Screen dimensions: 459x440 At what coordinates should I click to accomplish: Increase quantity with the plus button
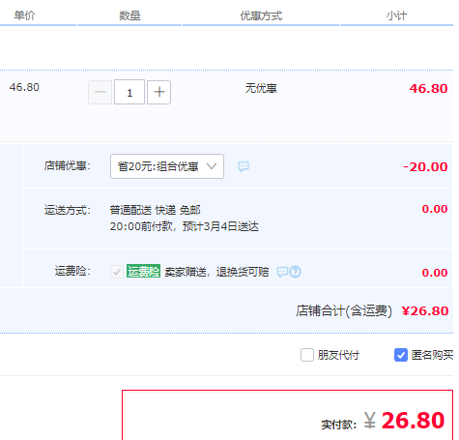pos(158,92)
